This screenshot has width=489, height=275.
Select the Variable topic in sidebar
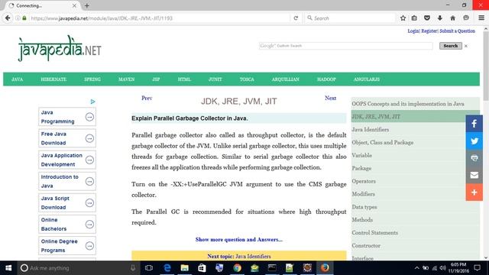[x=361, y=155]
